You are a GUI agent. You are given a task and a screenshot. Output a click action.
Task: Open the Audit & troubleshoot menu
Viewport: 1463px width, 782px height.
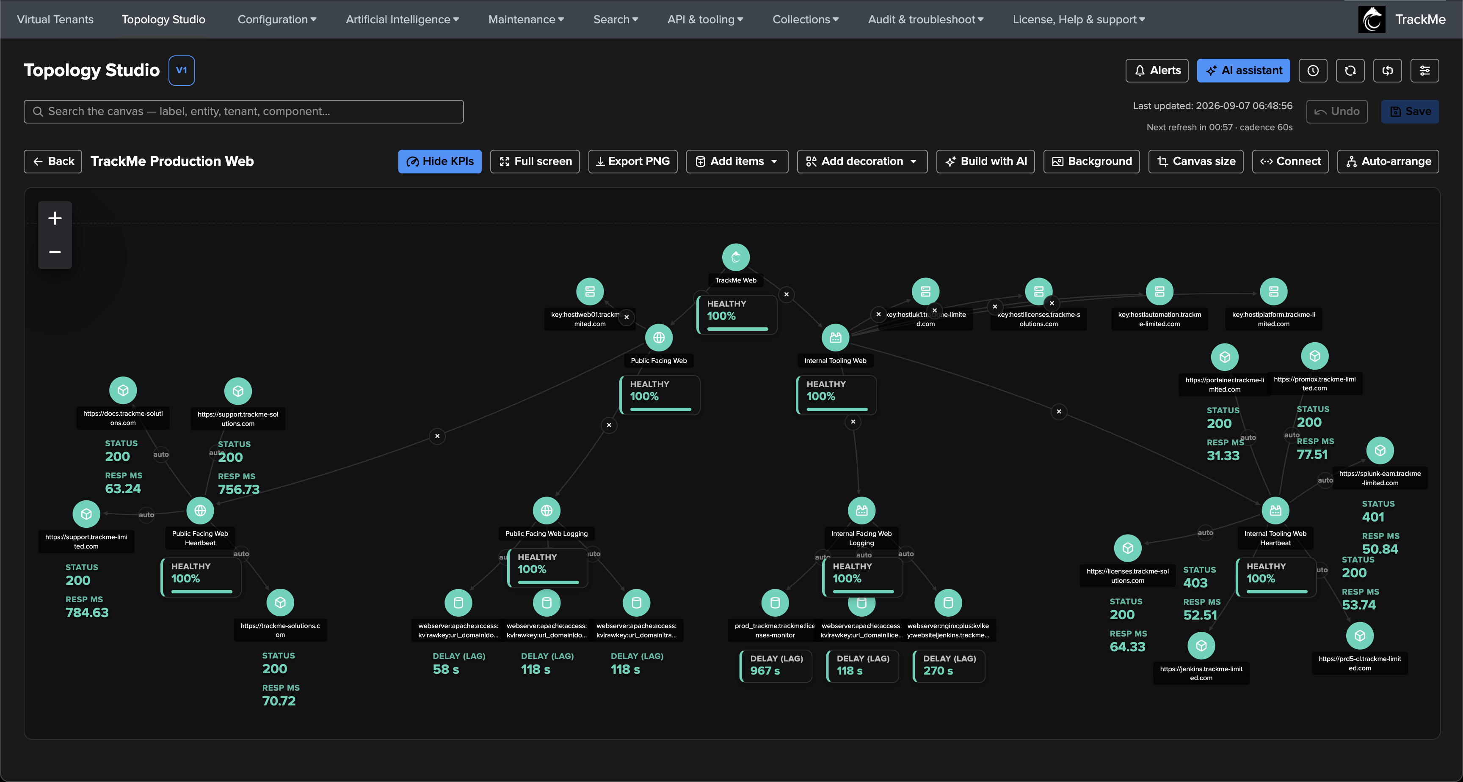(926, 19)
